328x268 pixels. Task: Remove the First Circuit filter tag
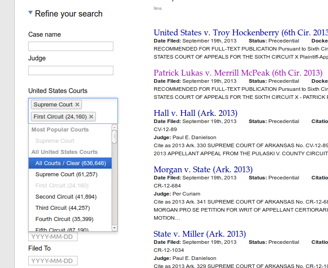coord(91,117)
